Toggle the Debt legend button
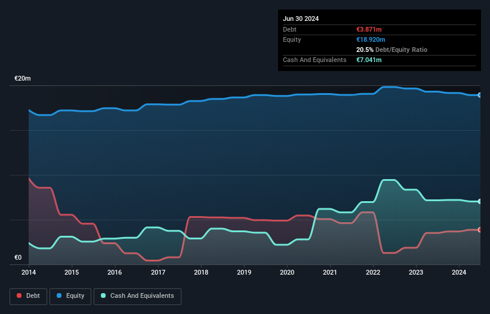Screen dimensions: 490x314 29,296
